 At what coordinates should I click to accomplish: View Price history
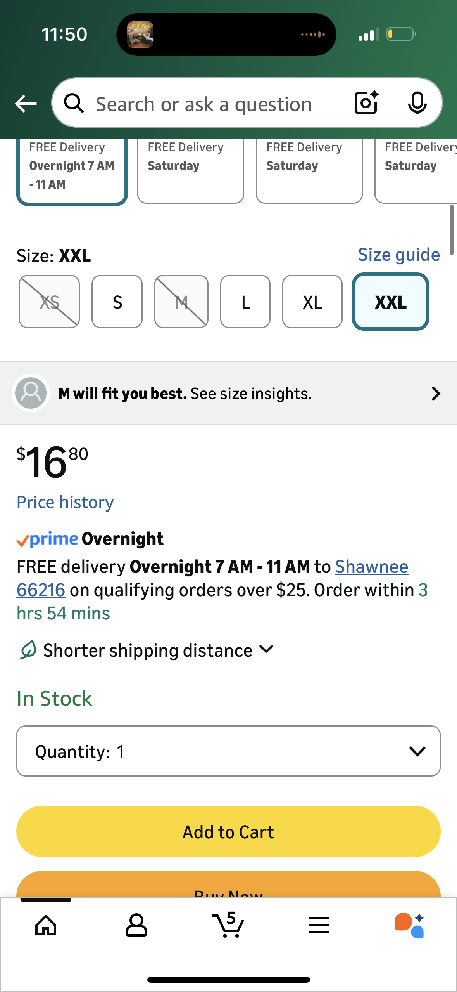pyautogui.click(x=65, y=502)
